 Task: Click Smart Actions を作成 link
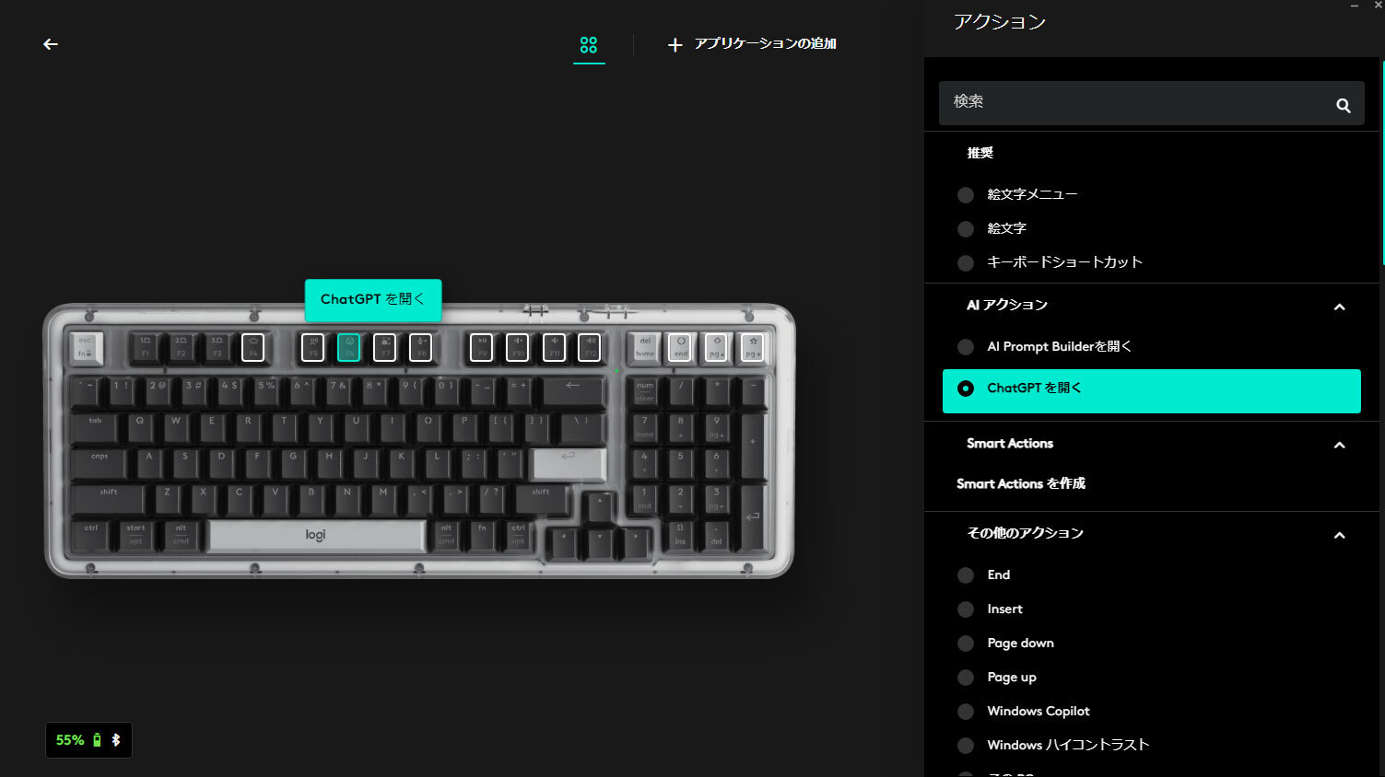(1021, 483)
